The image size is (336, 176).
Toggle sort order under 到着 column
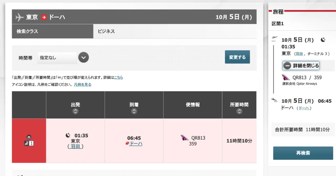(134, 111)
